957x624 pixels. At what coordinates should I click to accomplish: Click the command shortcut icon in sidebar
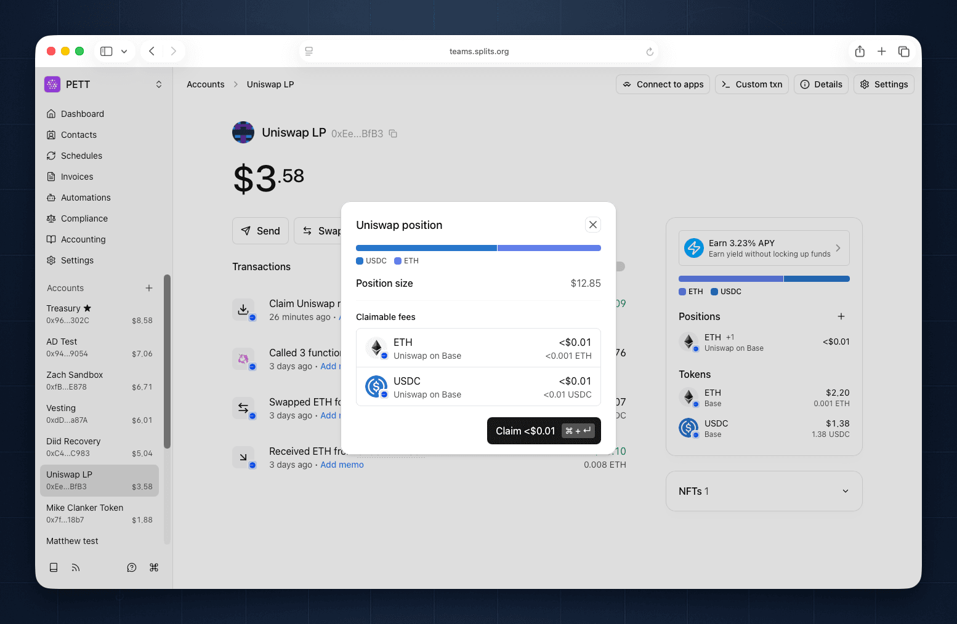coord(154,567)
